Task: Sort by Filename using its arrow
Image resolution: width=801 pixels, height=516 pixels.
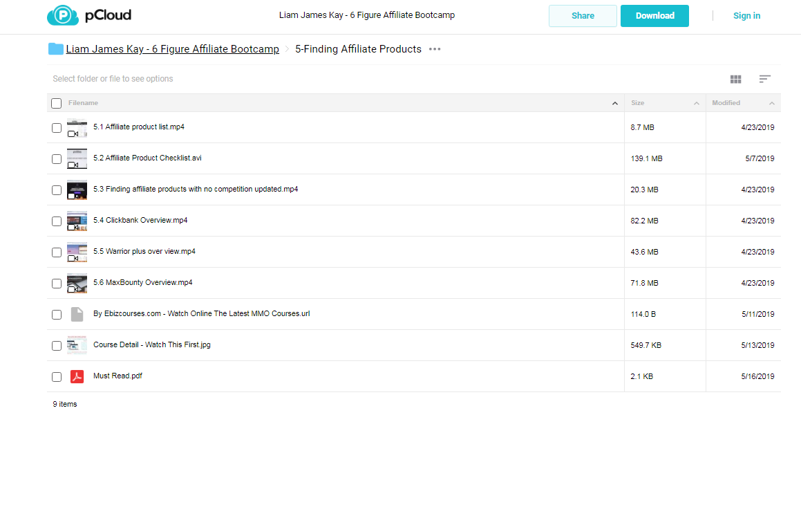Action: tap(615, 103)
